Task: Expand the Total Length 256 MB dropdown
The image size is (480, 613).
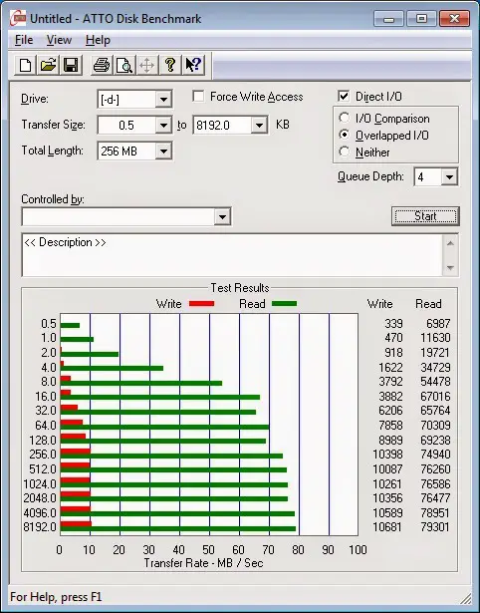Action: coord(163,151)
